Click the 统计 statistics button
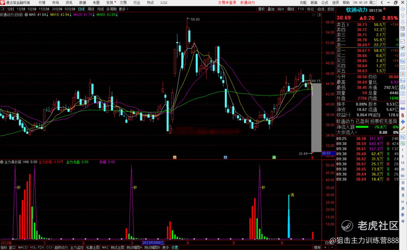 [x=281, y=9]
